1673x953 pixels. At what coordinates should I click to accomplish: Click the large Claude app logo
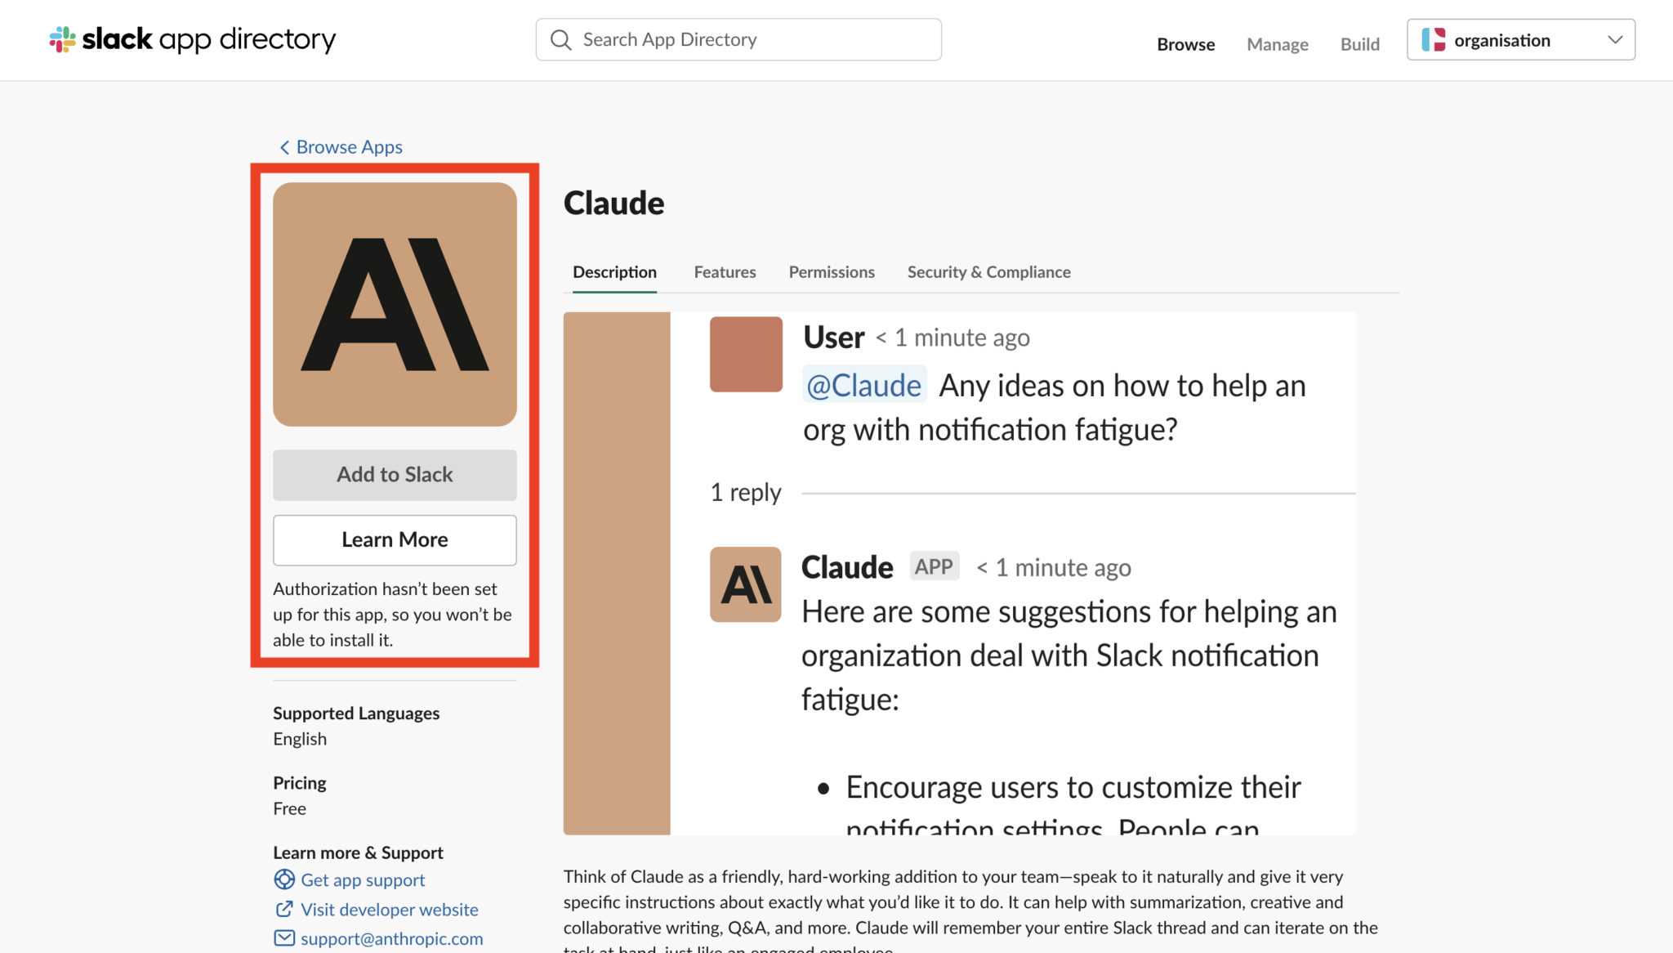395,304
